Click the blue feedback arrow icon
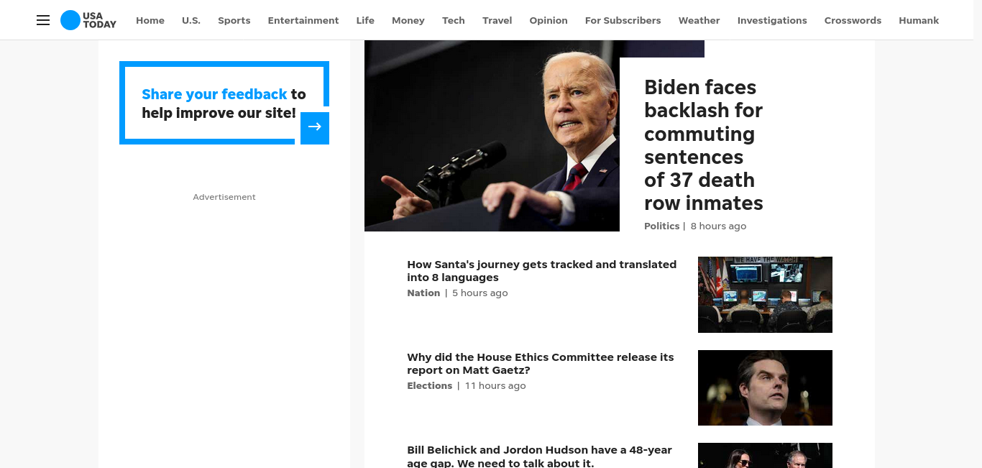This screenshot has height=468, width=982. click(315, 128)
